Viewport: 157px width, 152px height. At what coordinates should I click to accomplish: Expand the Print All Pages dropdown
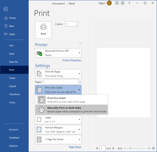[x=58, y=74]
